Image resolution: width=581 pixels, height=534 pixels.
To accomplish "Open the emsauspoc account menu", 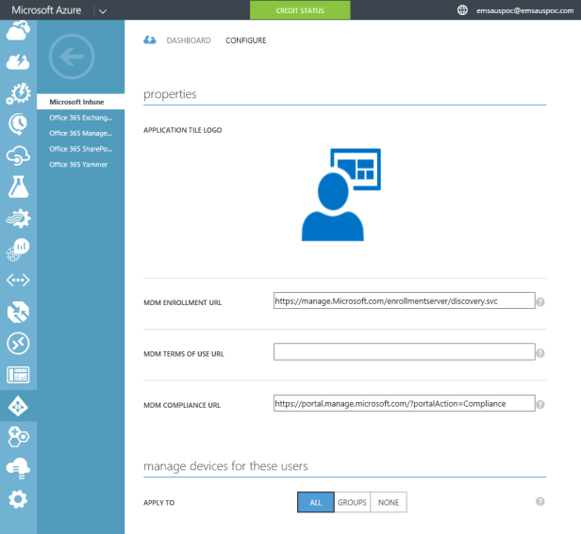I will point(524,10).
